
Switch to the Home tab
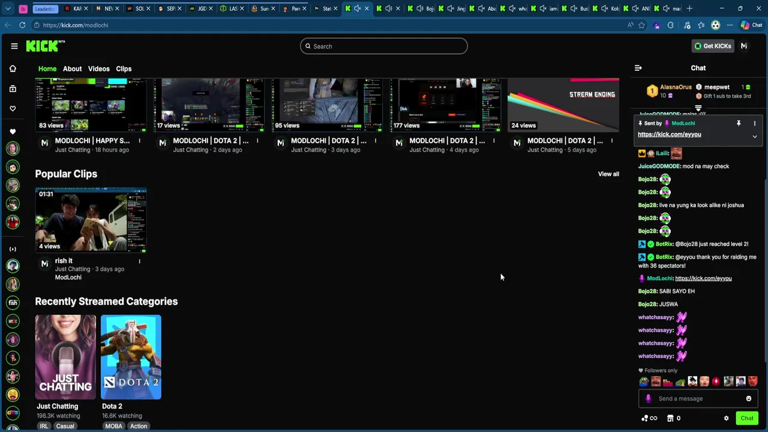(x=47, y=69)
